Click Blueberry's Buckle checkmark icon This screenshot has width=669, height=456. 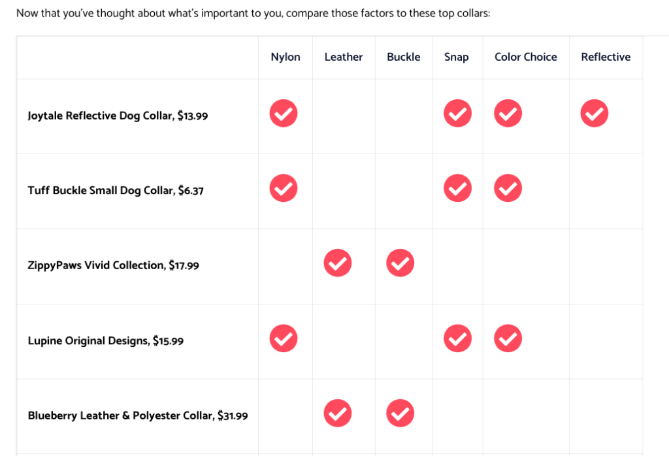(400, 413)
